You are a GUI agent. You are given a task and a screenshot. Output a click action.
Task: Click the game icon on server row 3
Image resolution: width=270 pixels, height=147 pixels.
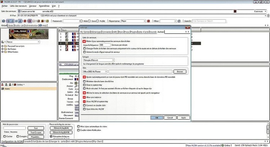[x=67, y=40]
